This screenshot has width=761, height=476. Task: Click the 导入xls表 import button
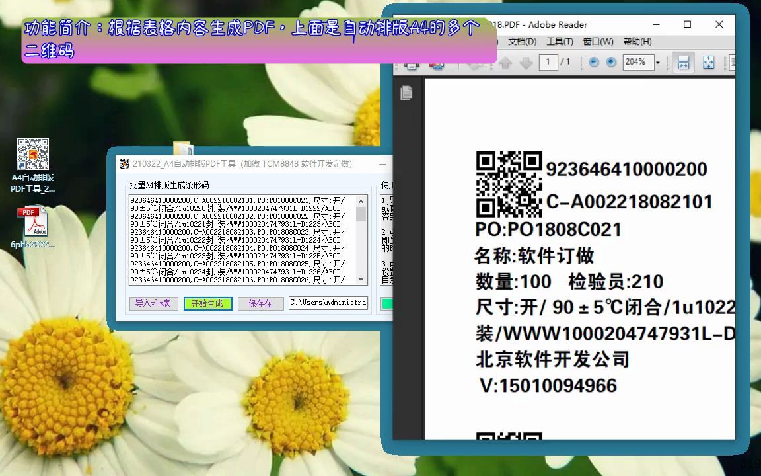pyautogui.click(x=153, y=303)
